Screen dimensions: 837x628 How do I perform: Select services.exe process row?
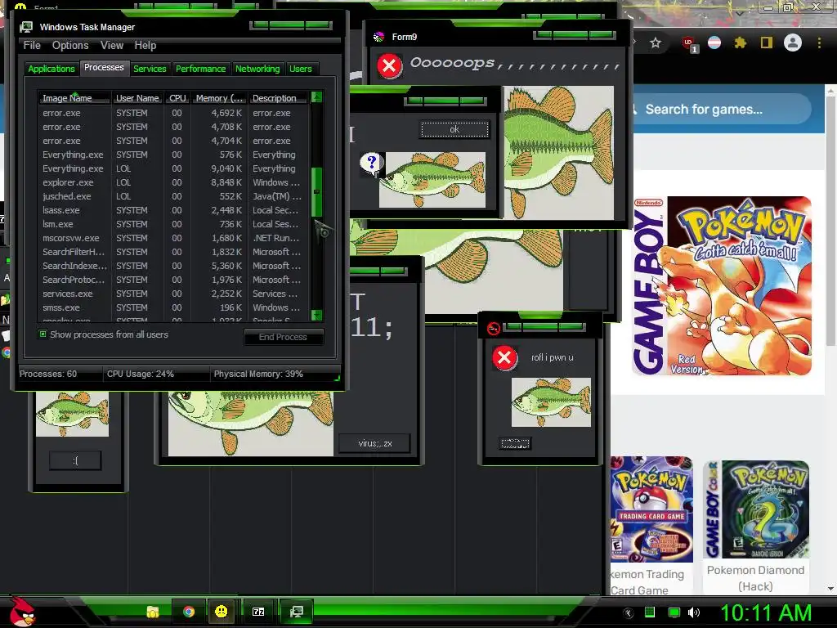173,294
